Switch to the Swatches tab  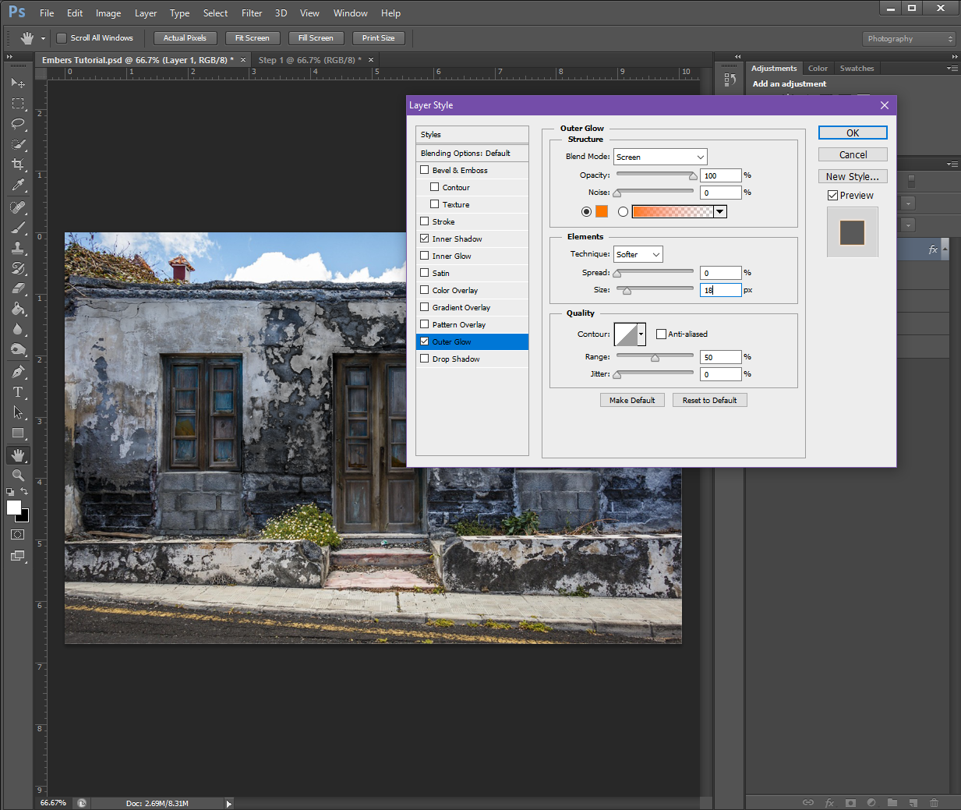[x=857, y=69]
